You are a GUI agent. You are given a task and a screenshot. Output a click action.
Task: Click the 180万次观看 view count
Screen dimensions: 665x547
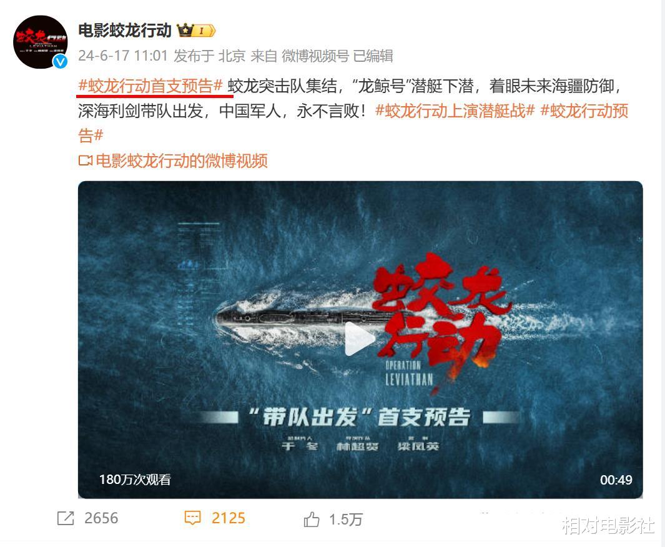[x=135, y=480]
